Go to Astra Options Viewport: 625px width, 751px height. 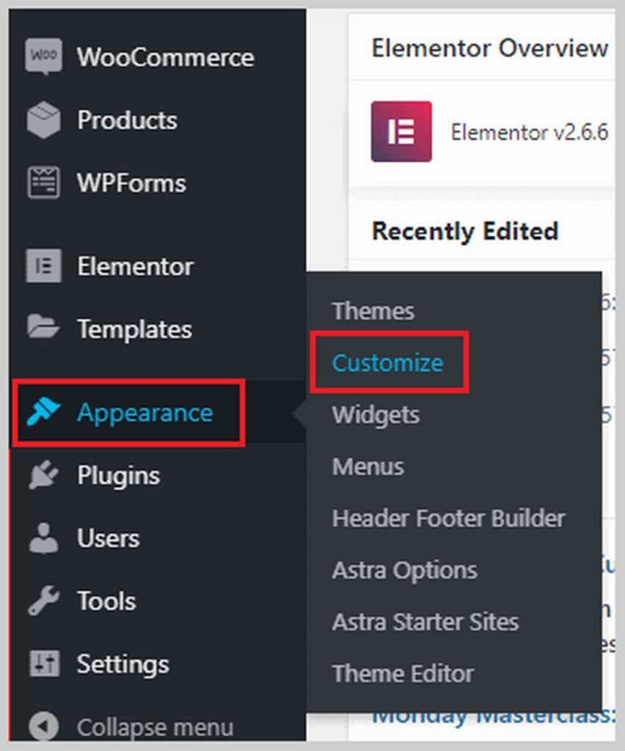pos(405,570)
